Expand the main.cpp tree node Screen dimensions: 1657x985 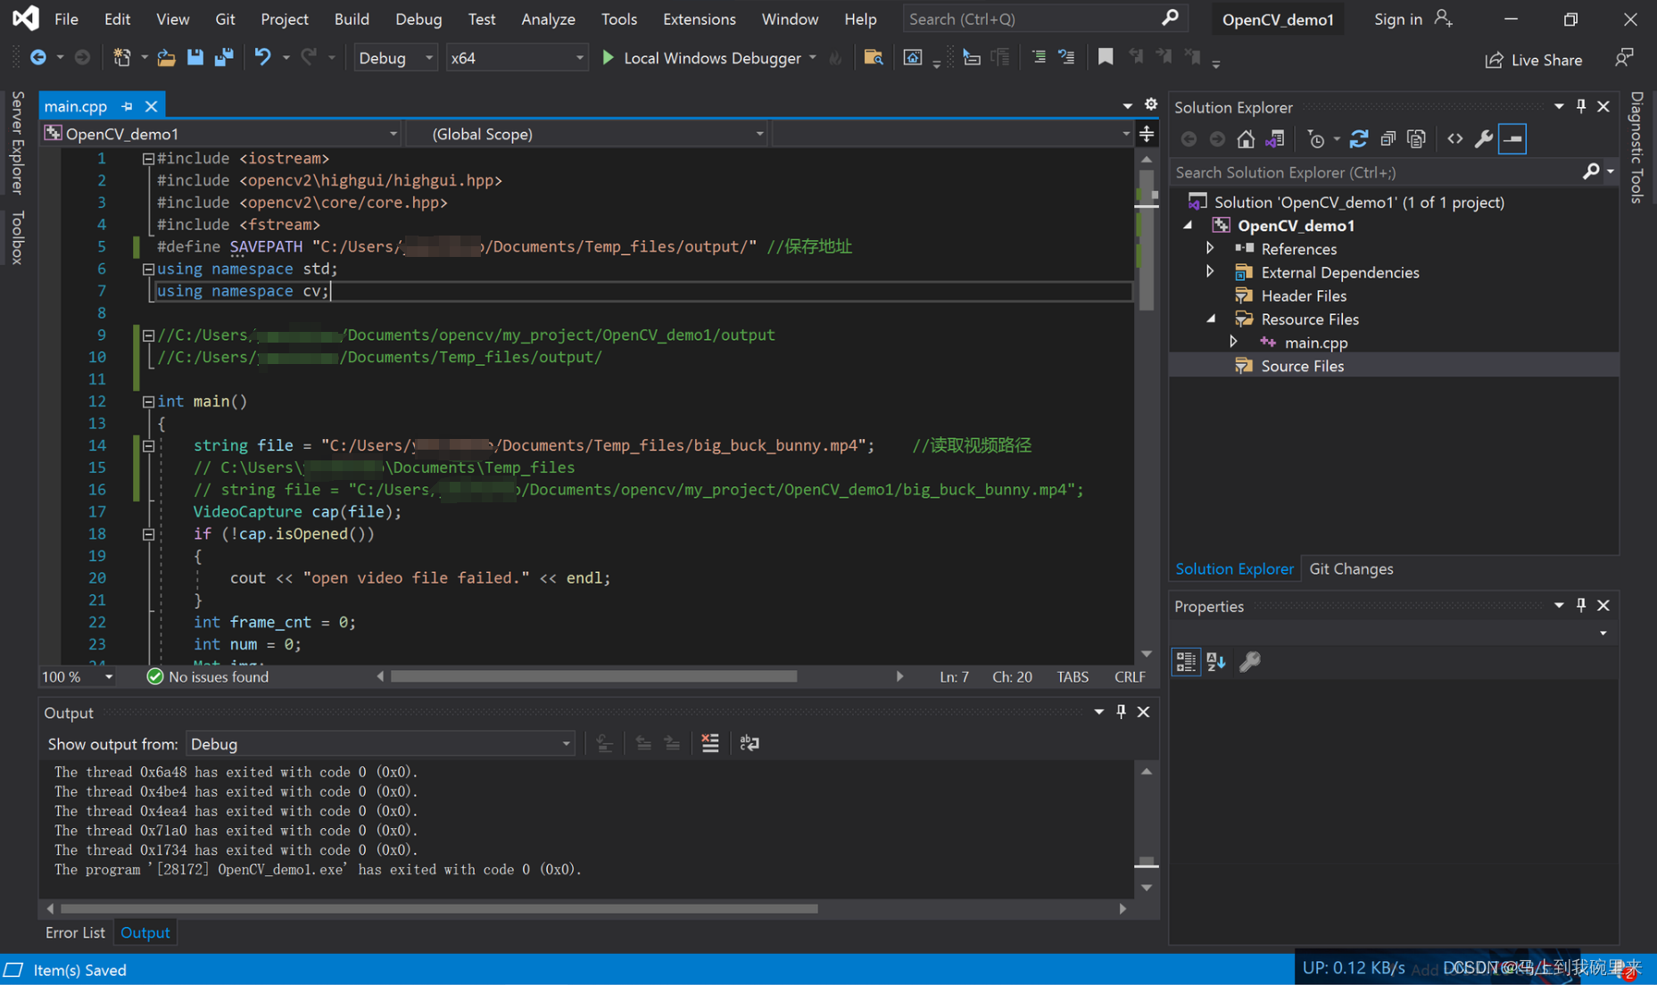click(1233, 342)
